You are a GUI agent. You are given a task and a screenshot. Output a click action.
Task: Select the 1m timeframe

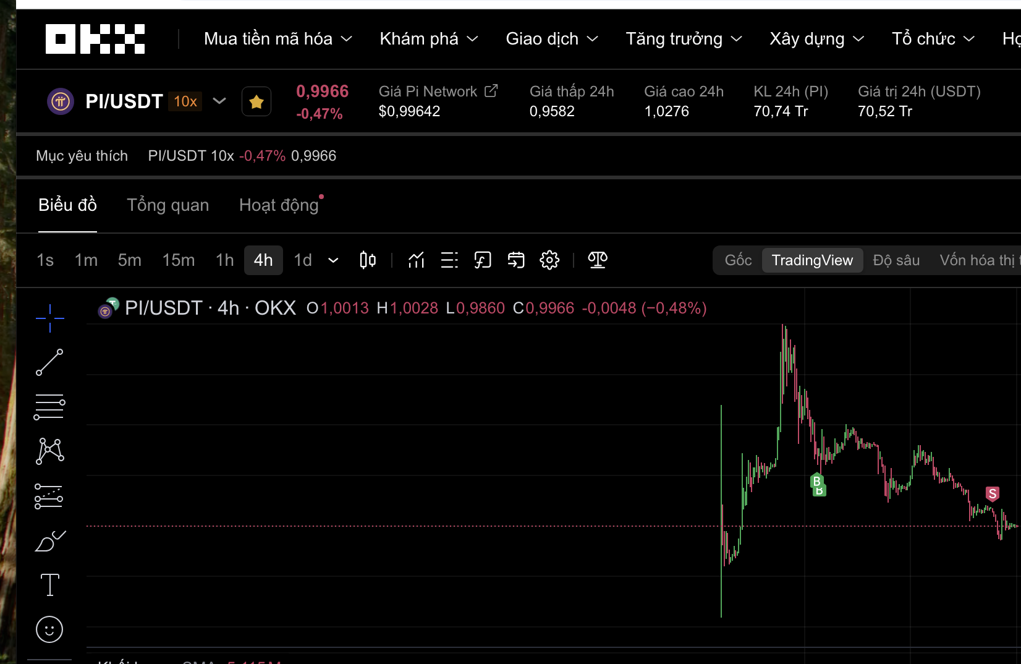86,260
